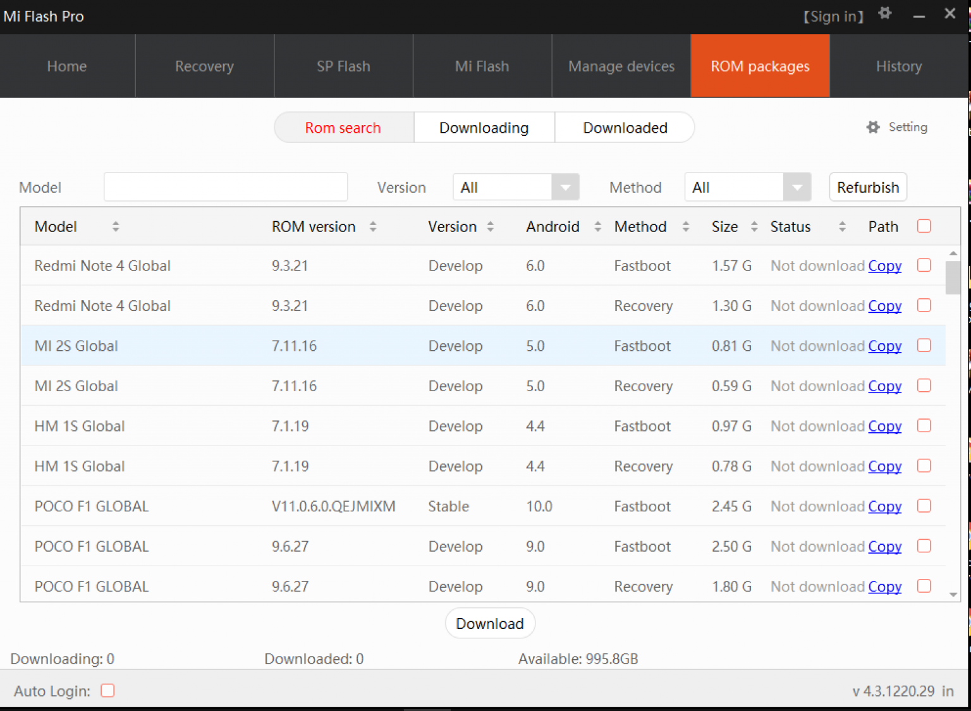Focus the Model search input field
The width and height of the screenshot is (971, 711).
(x=226, y=187)
